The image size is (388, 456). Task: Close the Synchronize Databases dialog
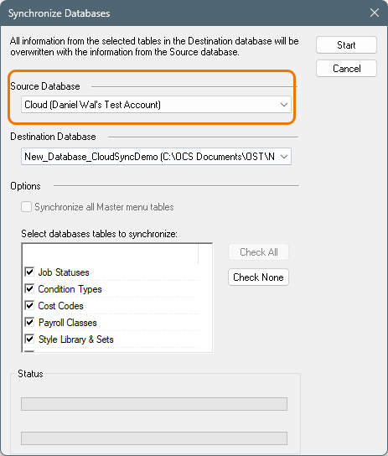coord(375,13)
